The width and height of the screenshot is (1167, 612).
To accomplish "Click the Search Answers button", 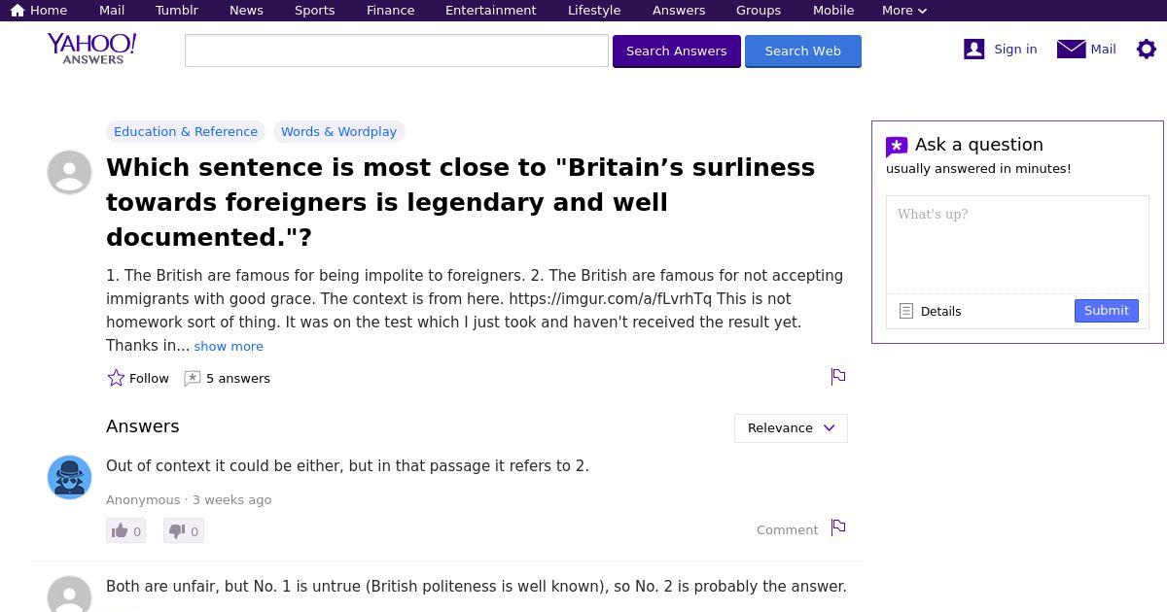I will [x=677, y=51].
